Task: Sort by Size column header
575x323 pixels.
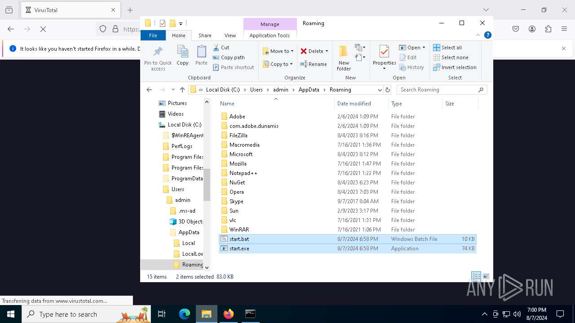Action: (460, 104)
